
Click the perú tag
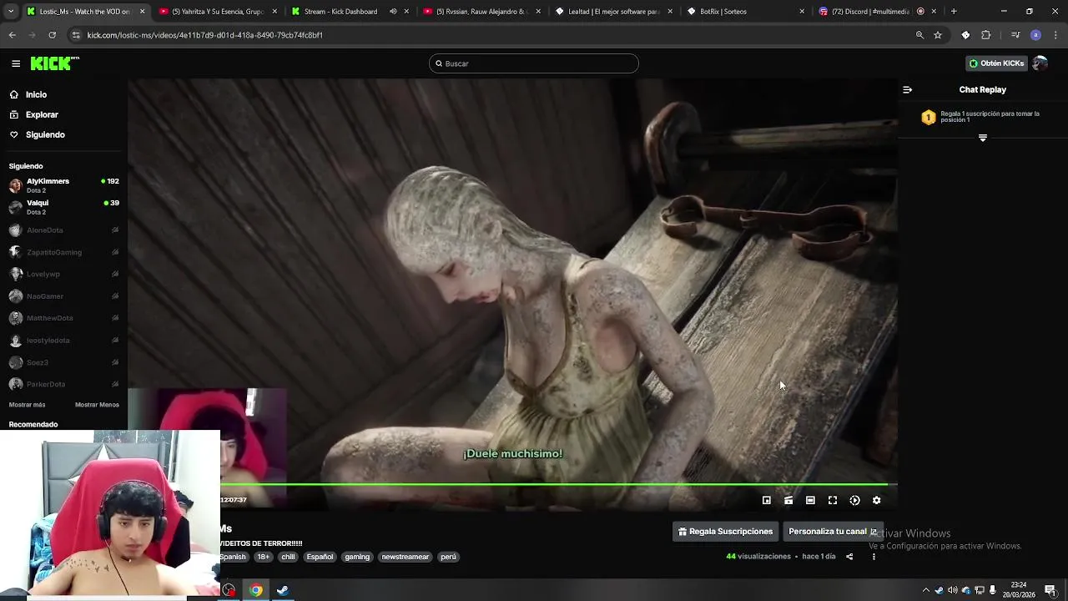tap(449, 557)
